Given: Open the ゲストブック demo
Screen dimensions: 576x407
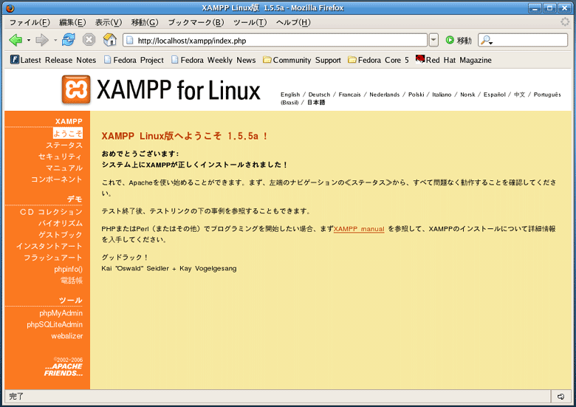Looking at the screenshot, I should [61, 235].
